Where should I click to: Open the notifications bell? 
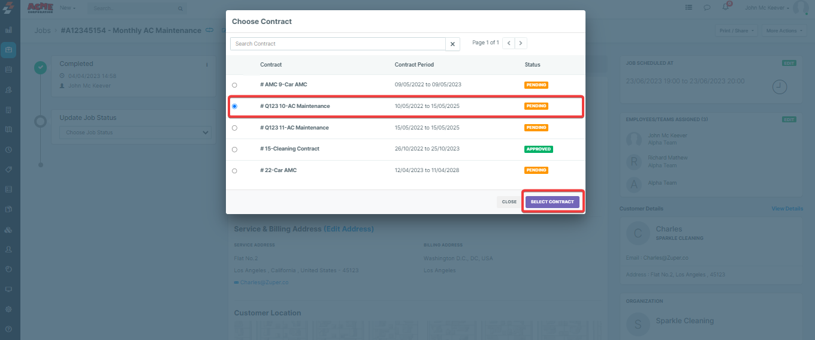coord(726,8)
